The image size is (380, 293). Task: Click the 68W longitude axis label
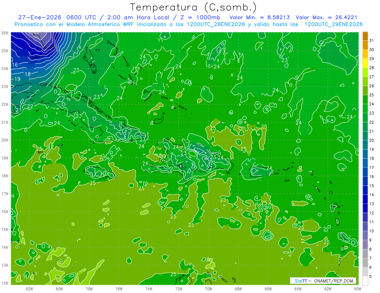[238, 289]
